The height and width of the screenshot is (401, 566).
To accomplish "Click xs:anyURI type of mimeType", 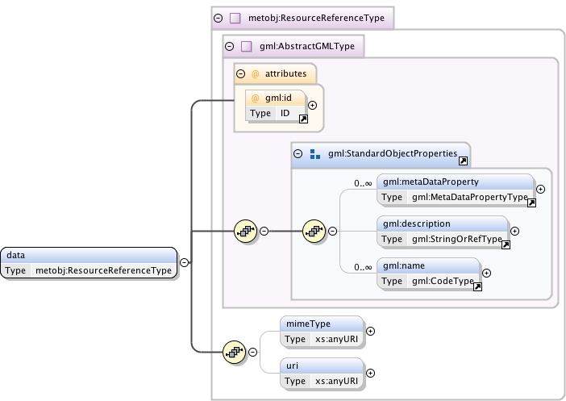I will click(x=336, y=339).
